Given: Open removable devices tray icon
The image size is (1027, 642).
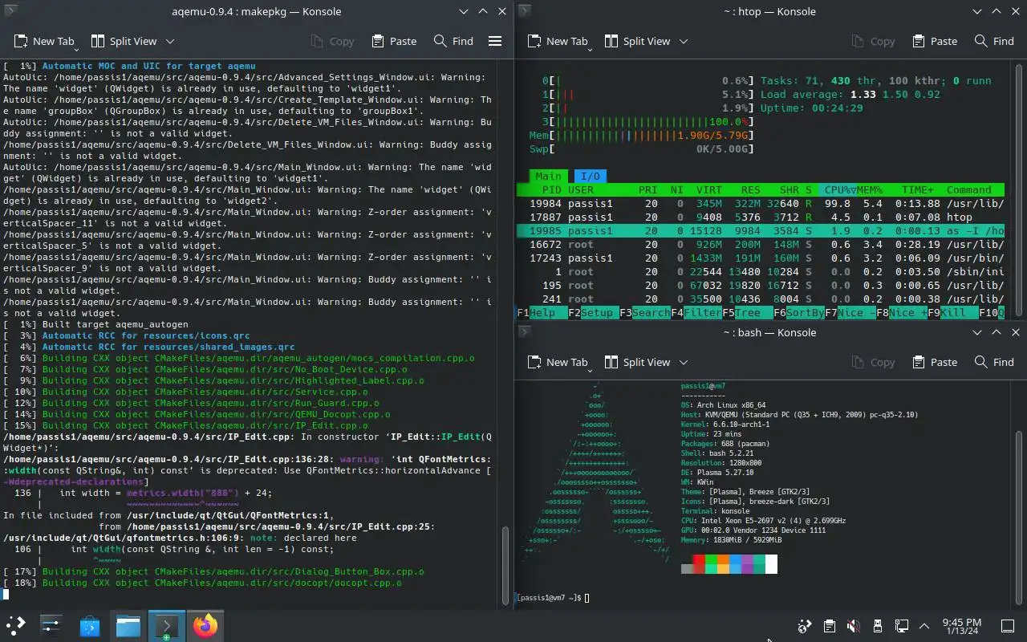Looking at the screenshot, I should (x=878, y=626).
